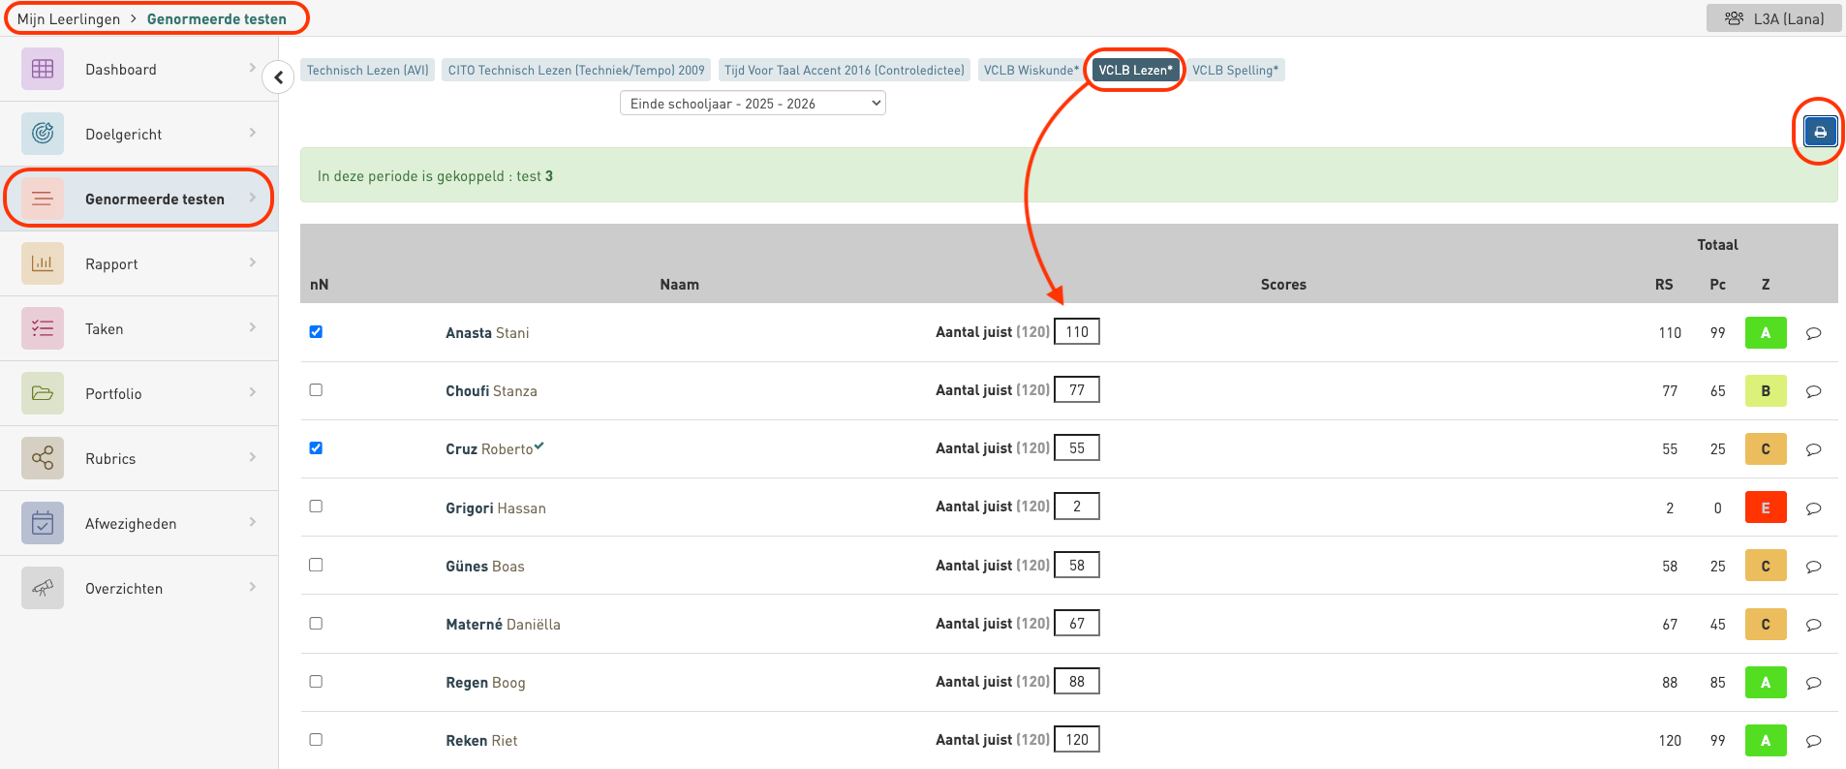Click the Taken checklist icon
This screenshot has width=1846, height=769.
coord(43,328)
